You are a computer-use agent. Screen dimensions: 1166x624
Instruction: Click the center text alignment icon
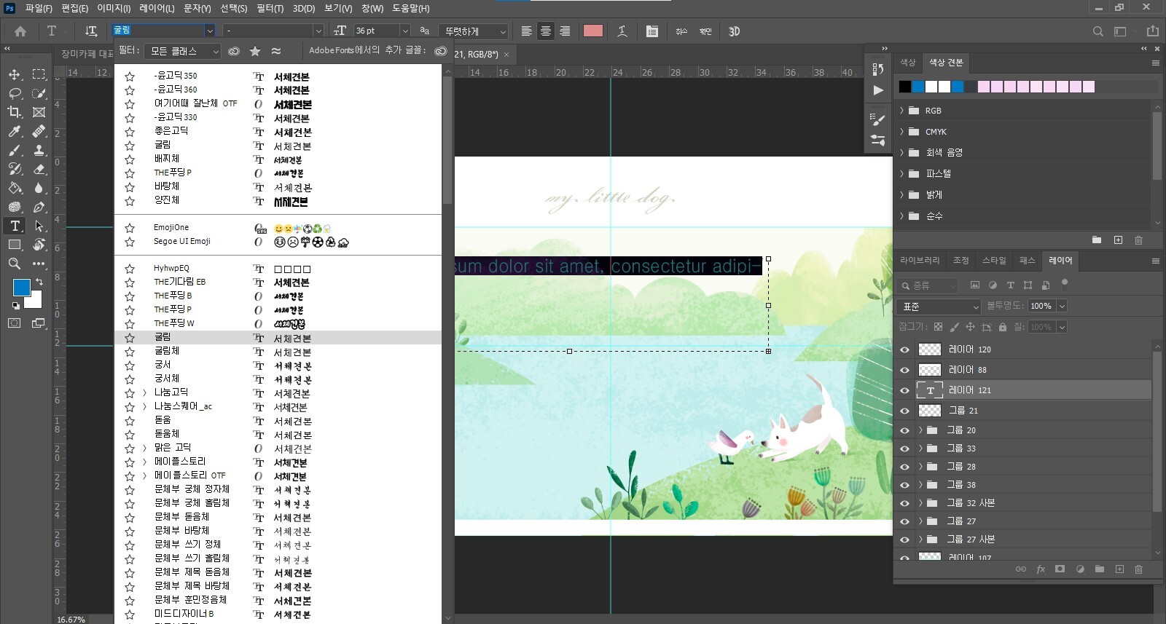click(x=545, y=31)
